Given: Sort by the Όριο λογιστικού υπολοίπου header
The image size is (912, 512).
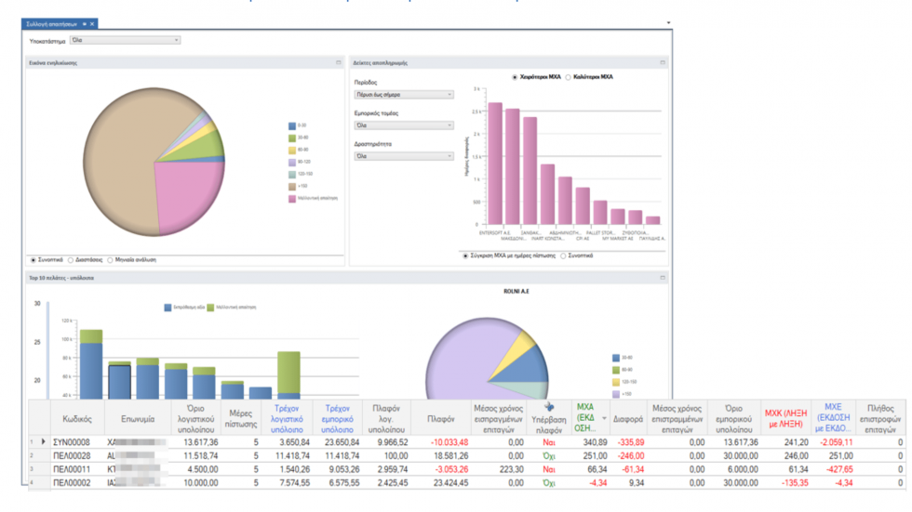Looking at the screenshot, I should tap(196, 418).
